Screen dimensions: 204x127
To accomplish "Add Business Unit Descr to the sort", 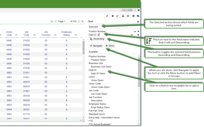I will pyautogui.click(x=101, y=67).
